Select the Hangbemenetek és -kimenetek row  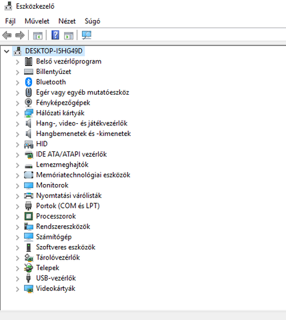pyautogui.click(x=83, y=133)
